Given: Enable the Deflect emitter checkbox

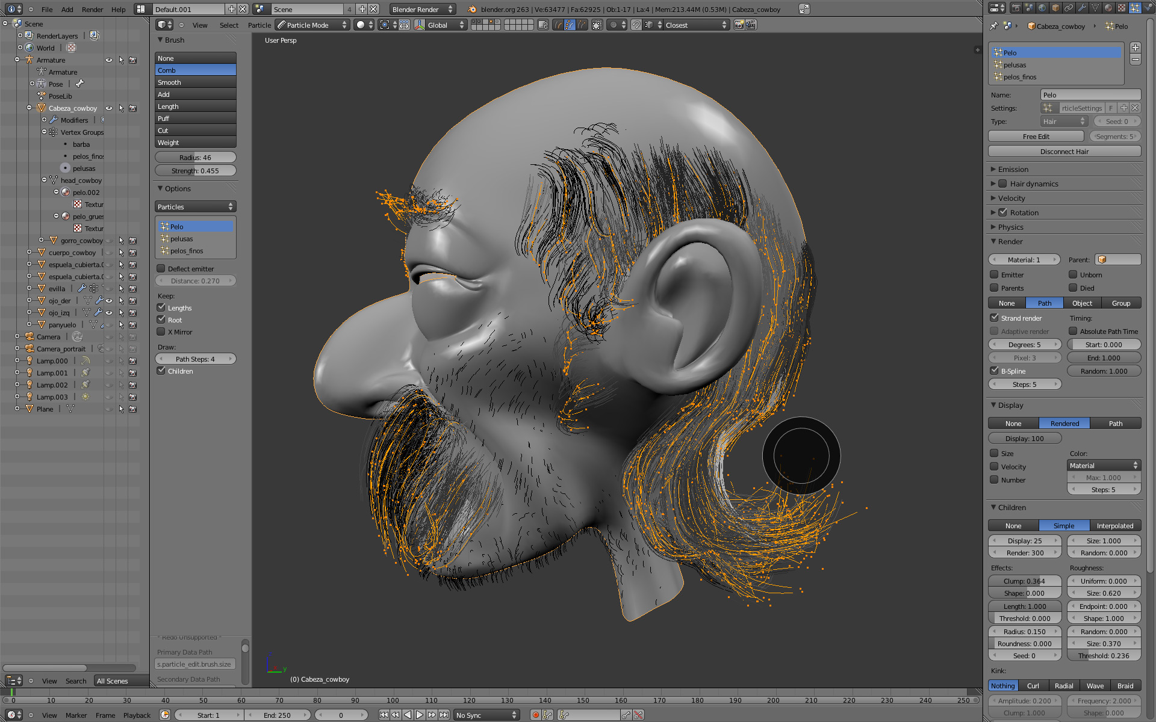Looking at the screenshot, I should coord(161,268).
